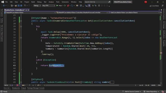Expand the Post method at line 49

coord(21,82)
